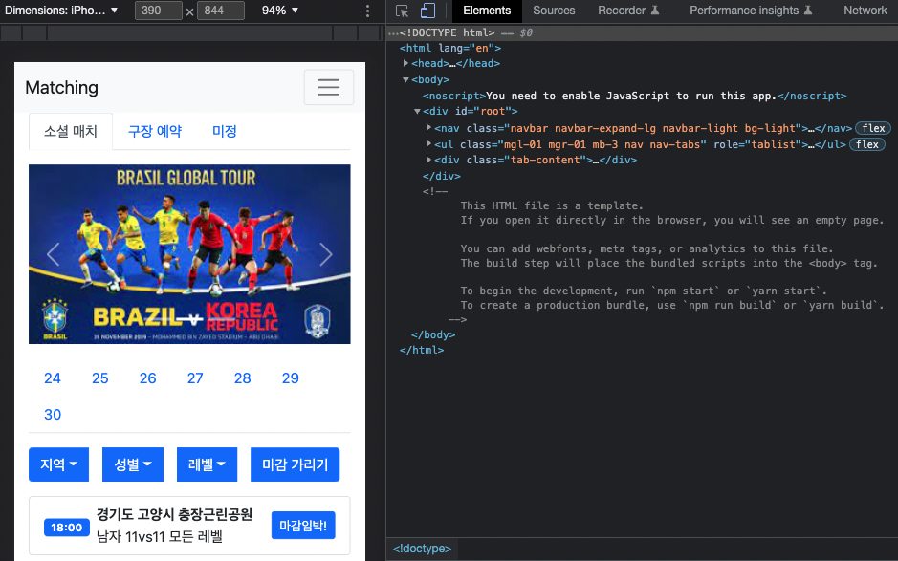Select the closing /html tag line
The height and width of the screenshot is (561, 898).
422,350
